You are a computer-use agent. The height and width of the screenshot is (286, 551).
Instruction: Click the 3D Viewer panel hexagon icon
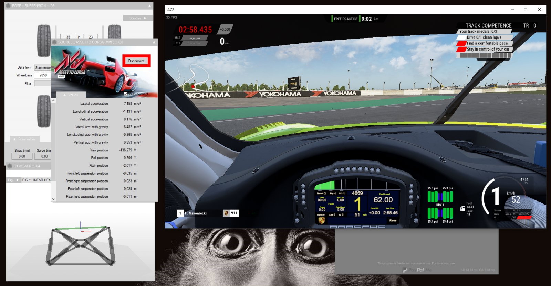[x=10, y=166]
